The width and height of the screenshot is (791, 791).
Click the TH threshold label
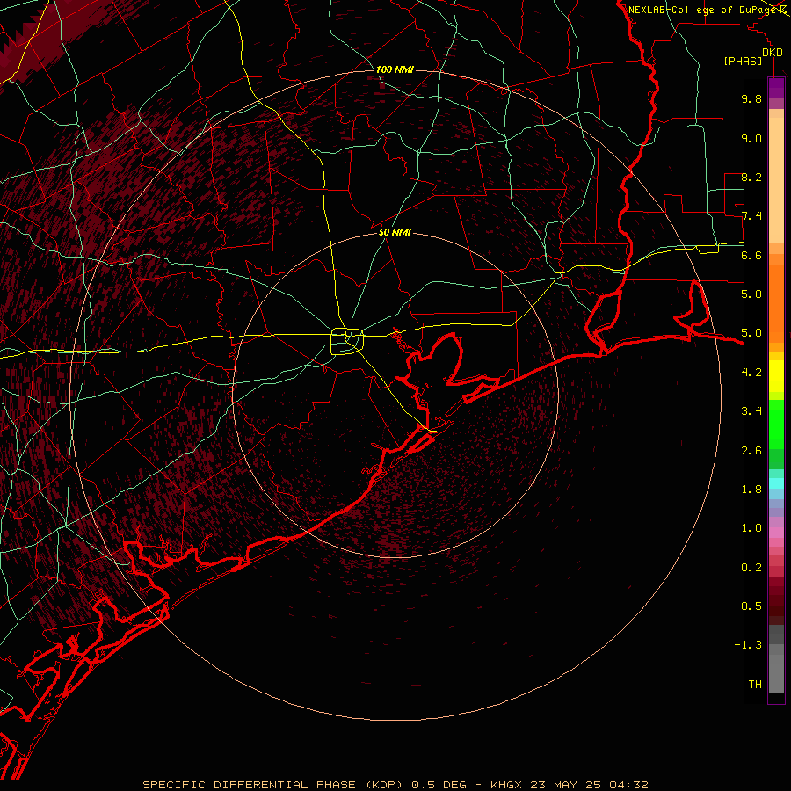755,685
